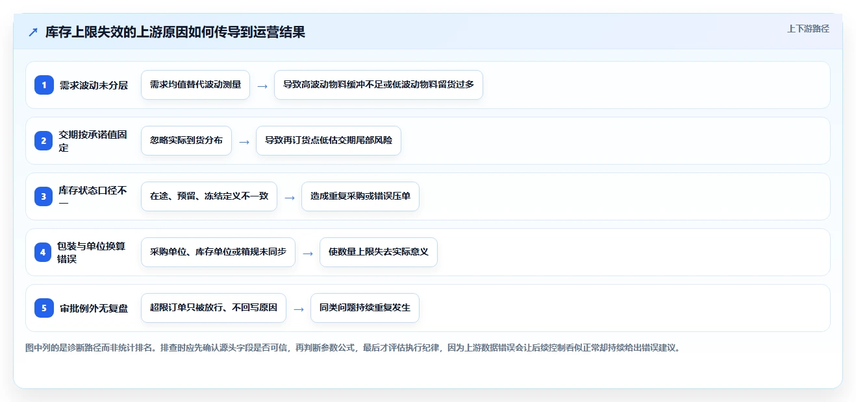Select the 使数量上限失去实际意义 chip

(x=379, y=252)
